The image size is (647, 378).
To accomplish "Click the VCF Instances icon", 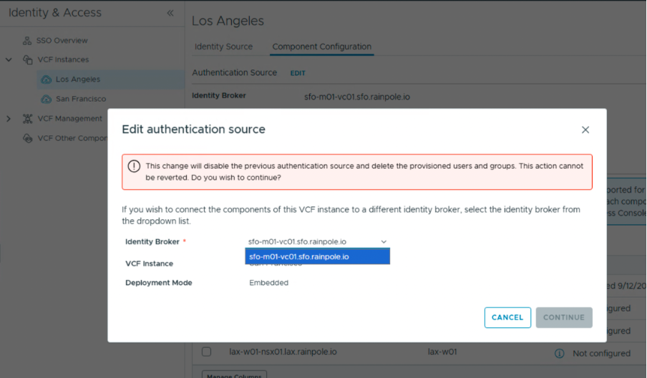I will [28, 60].
